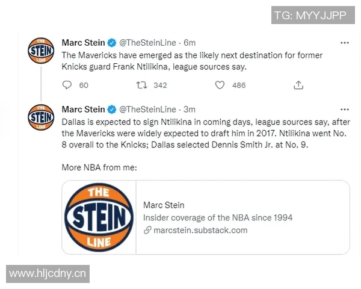This screenshot has height=289, width=361.
Task: Like the first tweet with the heart icon
Action: (220, 85)
